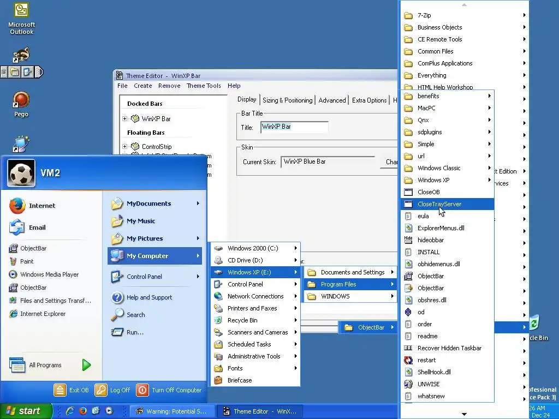
Task: Expand My Pictures submenu
Action: tap(198, 238)
